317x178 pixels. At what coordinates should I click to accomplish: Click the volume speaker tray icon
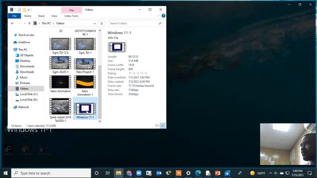point(276,173)
